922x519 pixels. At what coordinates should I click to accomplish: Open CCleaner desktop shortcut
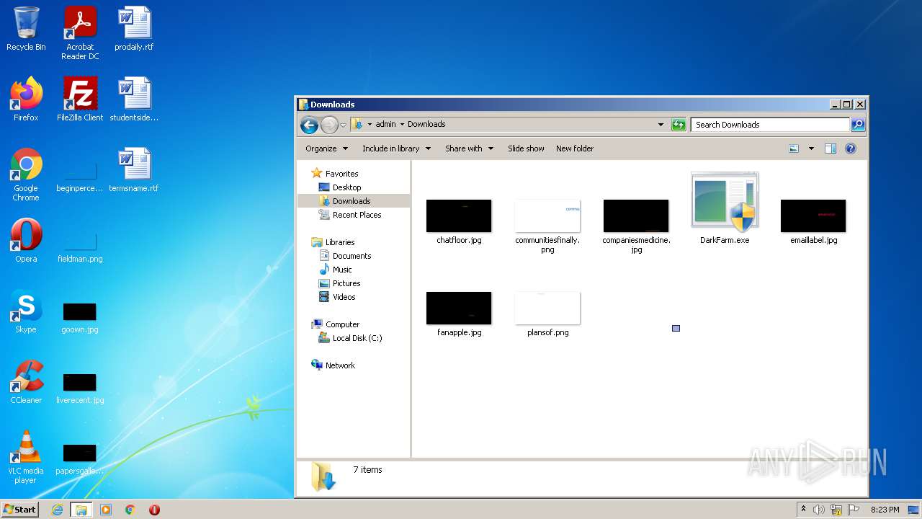coord(26,382)
